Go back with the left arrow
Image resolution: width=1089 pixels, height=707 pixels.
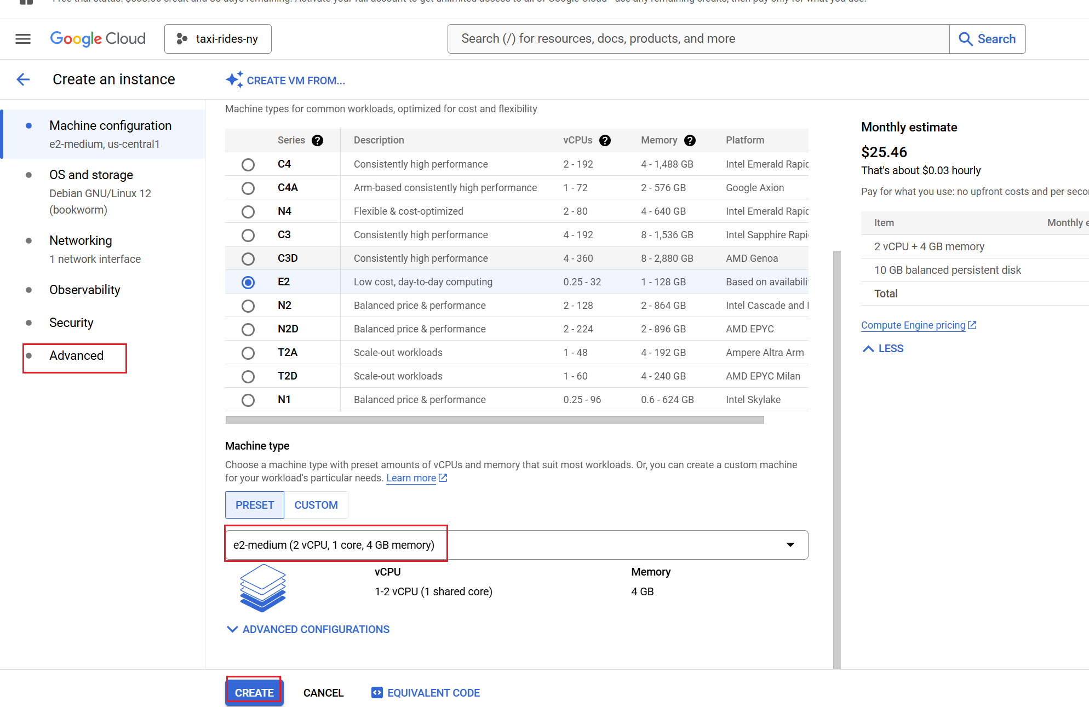(x=23, y=79)
